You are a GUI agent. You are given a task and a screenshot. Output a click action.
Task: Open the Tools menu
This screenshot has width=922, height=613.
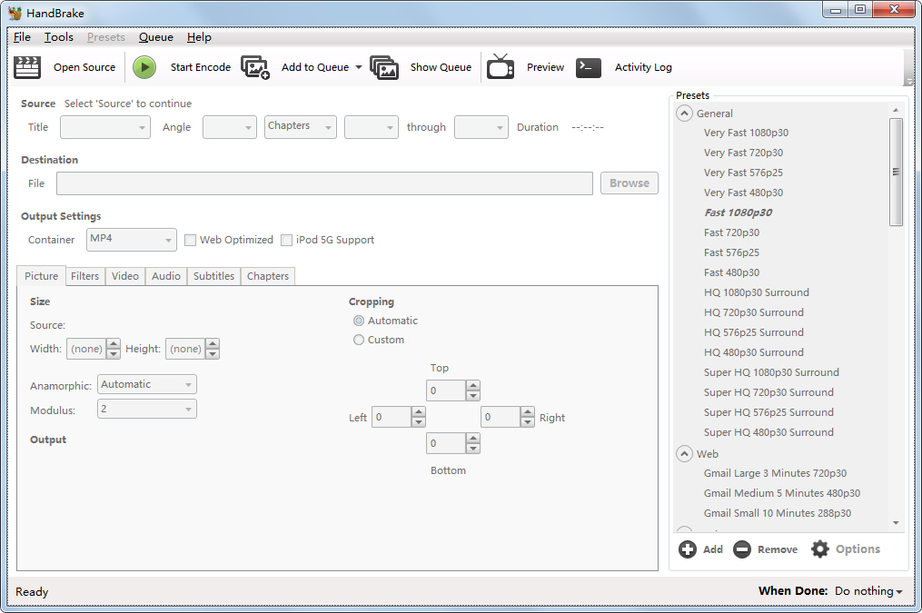(59, 37)
